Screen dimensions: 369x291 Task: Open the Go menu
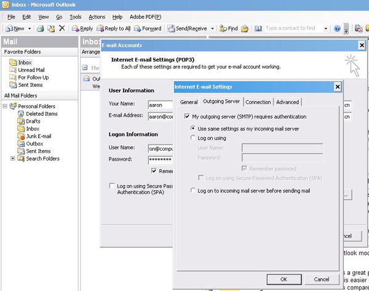pos(59,17)
